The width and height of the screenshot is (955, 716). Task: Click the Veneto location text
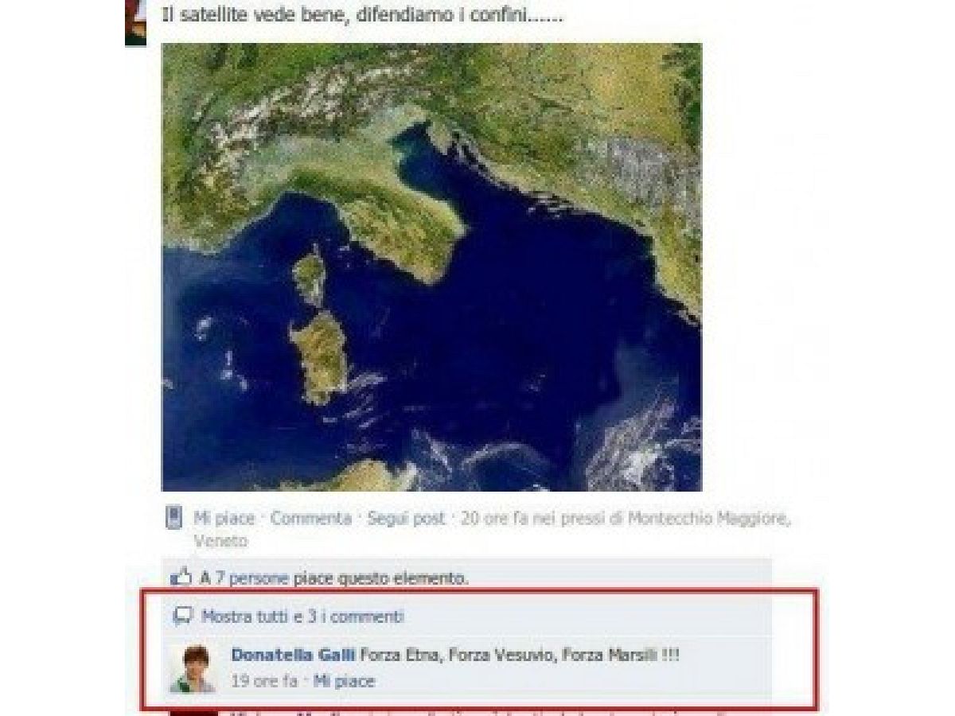pos(220,541)
